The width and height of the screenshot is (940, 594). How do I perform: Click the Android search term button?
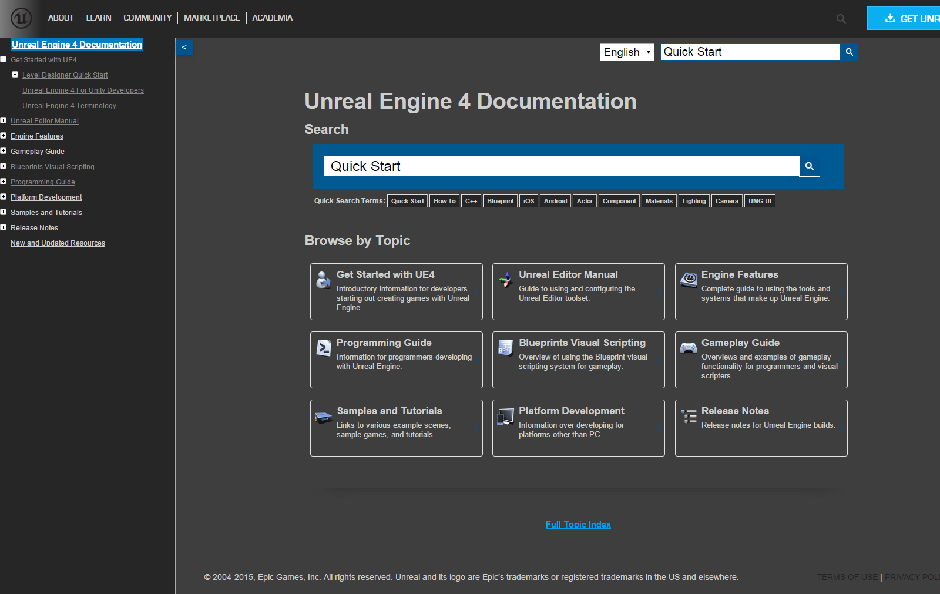(556, 201)
